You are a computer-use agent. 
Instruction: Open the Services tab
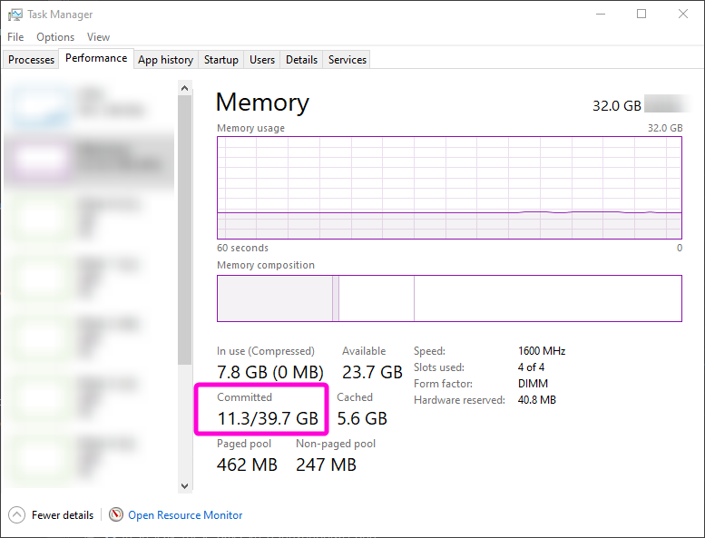348,60
